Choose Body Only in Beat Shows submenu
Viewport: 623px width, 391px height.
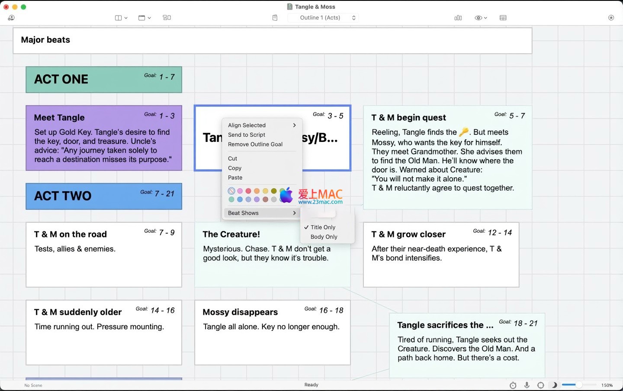(x=324, y=237)
